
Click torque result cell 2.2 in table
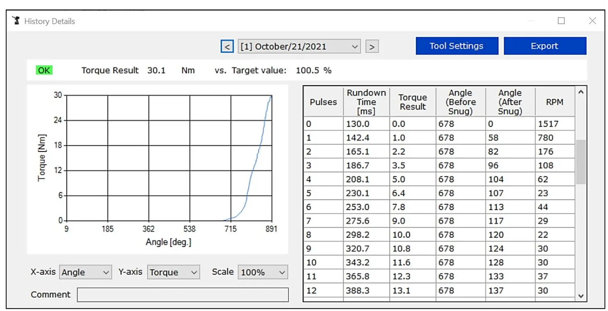413,152
